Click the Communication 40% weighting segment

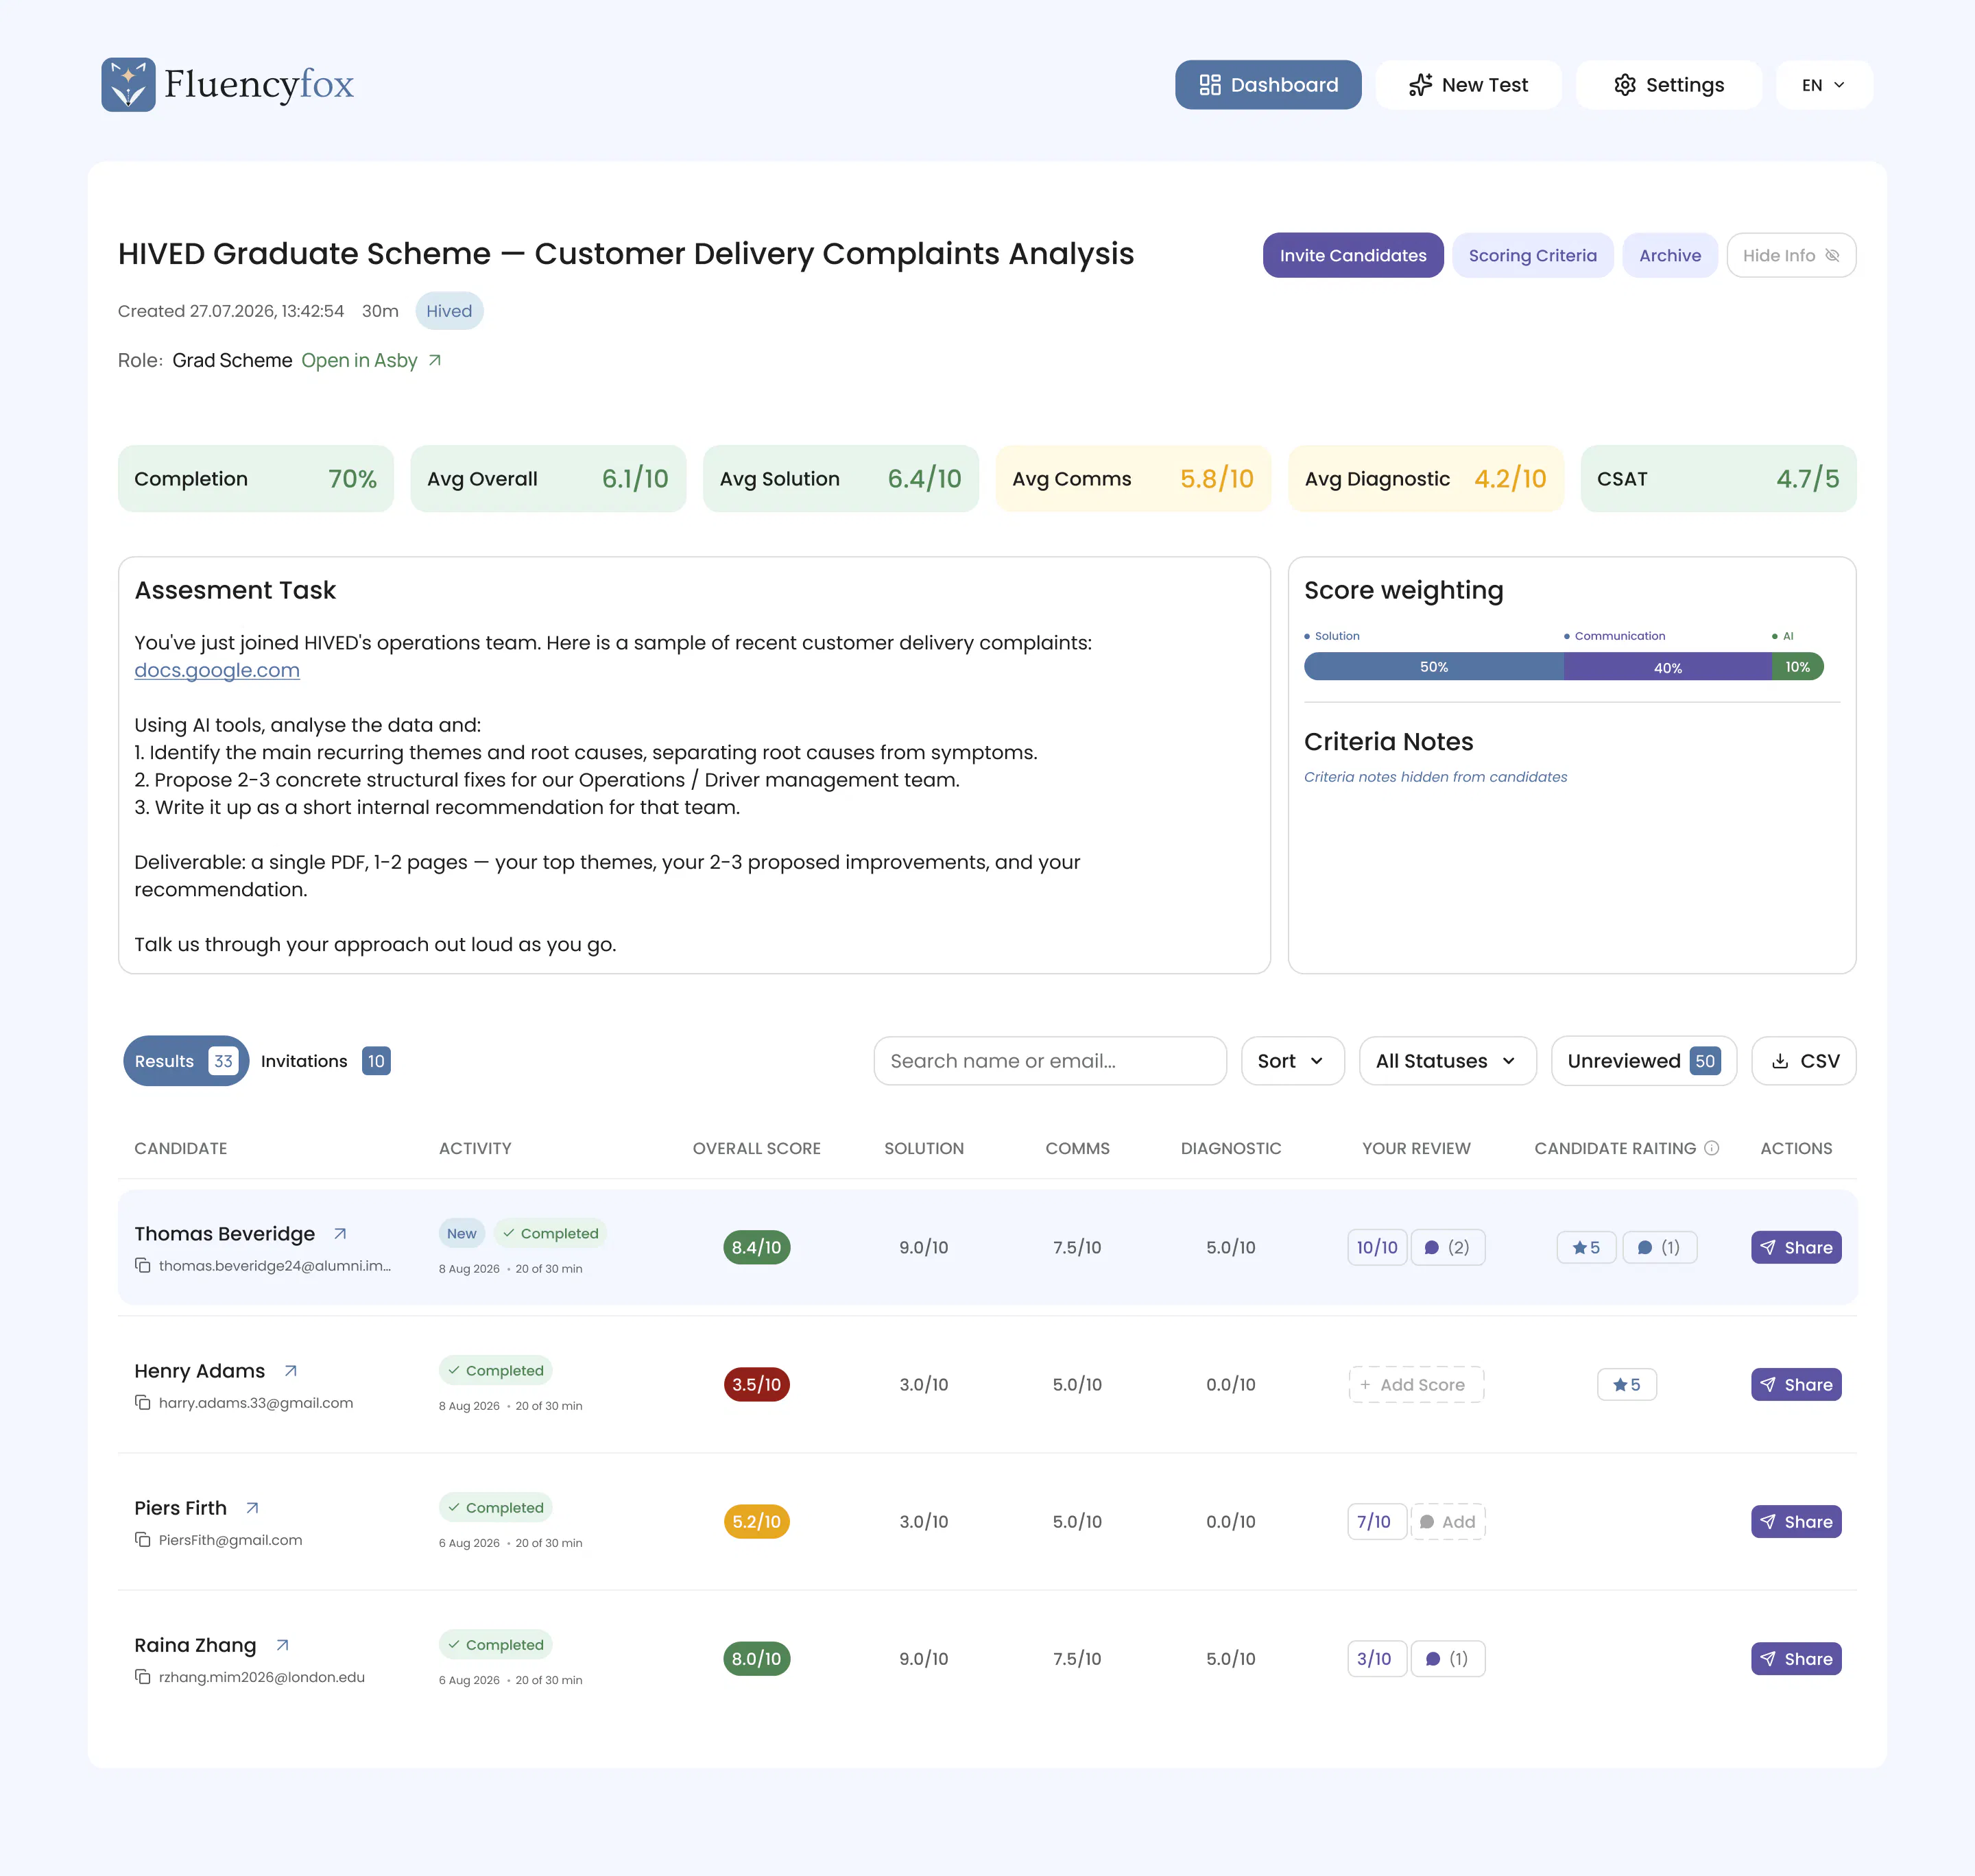click(x=1668, y=667)
